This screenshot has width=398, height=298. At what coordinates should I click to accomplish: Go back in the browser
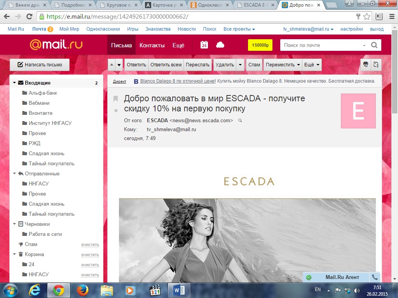point(7,17)
